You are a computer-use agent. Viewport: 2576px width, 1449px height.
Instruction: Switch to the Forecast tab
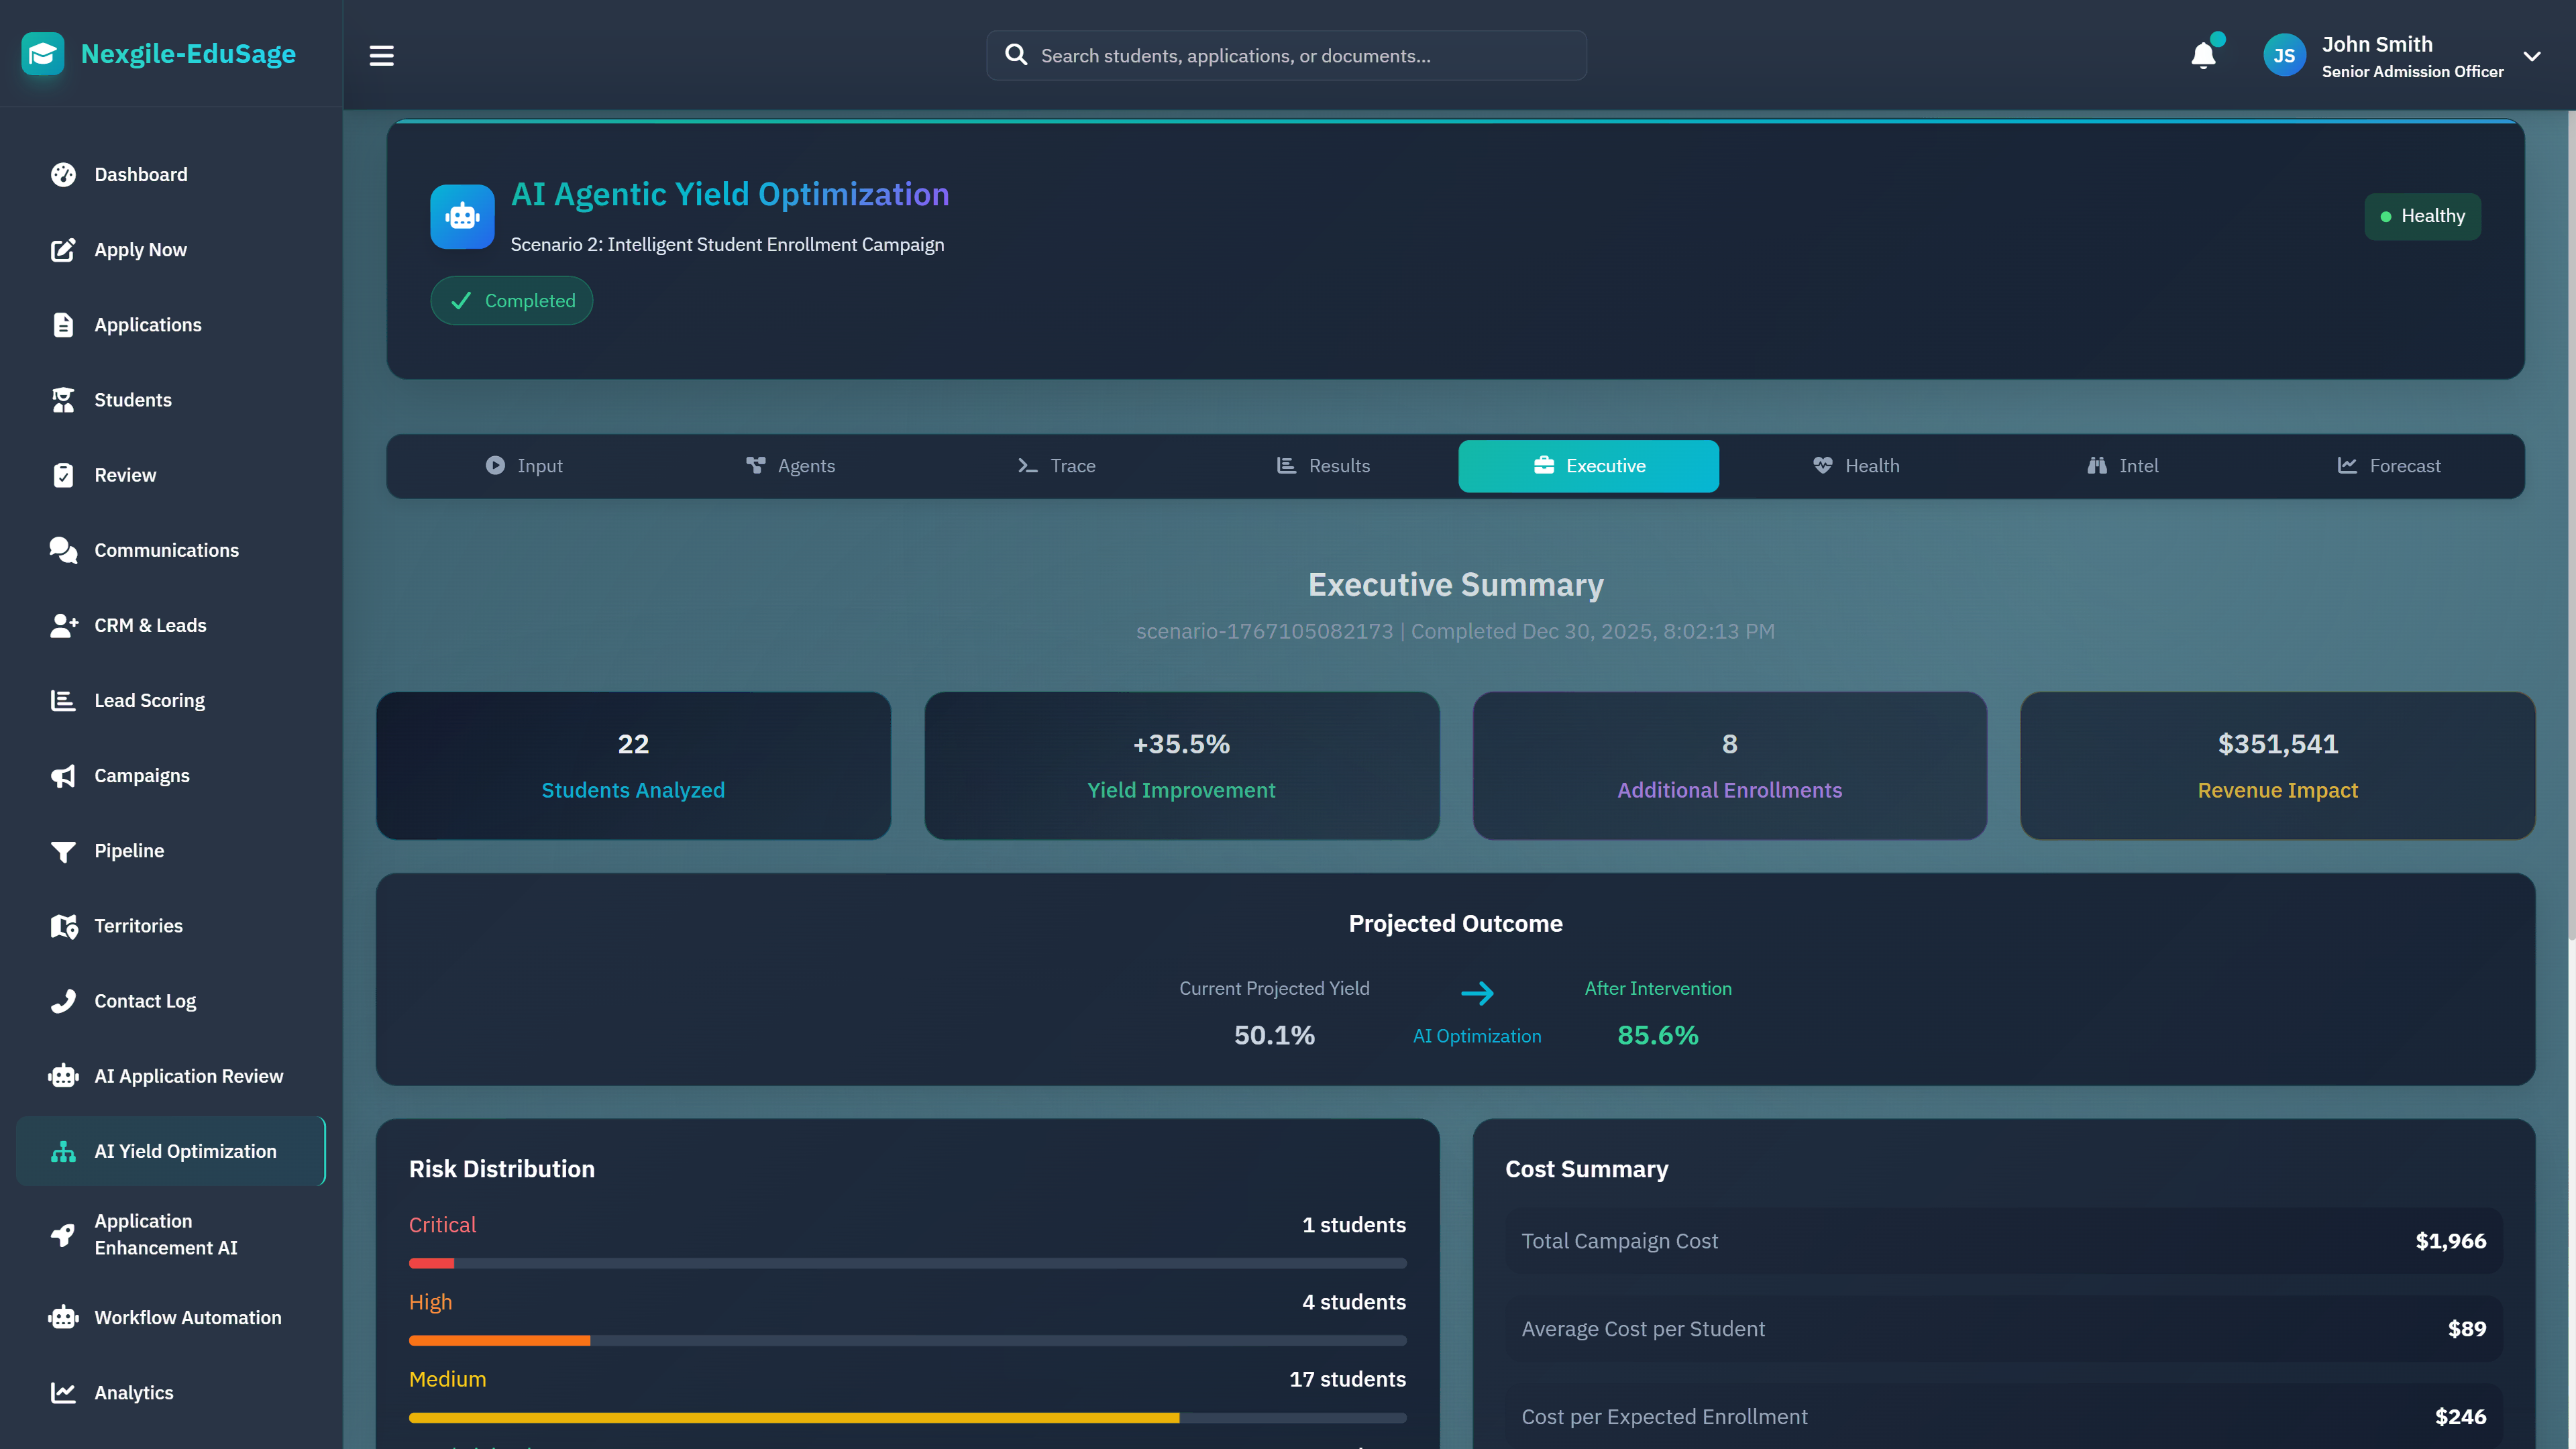coord(2388,466)
